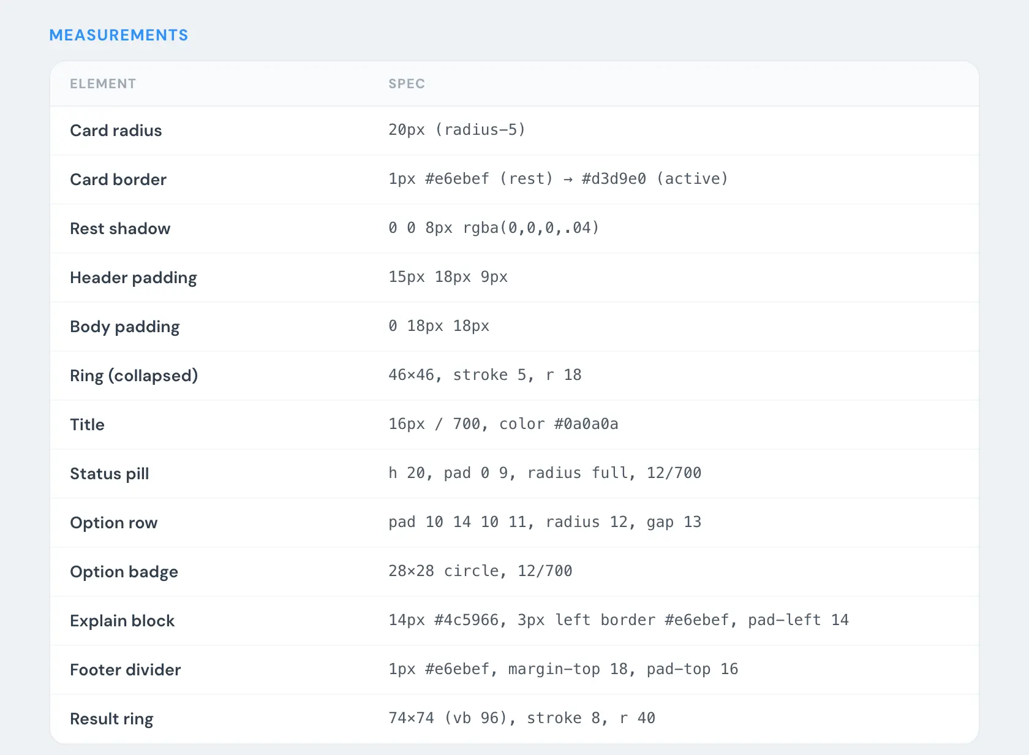
Task: Select the Option badge row label
Action: pos(124,572)
